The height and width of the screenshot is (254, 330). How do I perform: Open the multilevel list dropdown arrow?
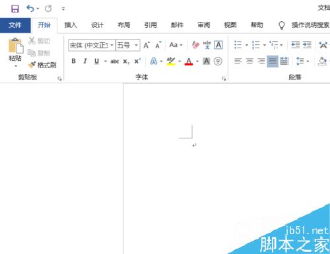tap(281, 45)
